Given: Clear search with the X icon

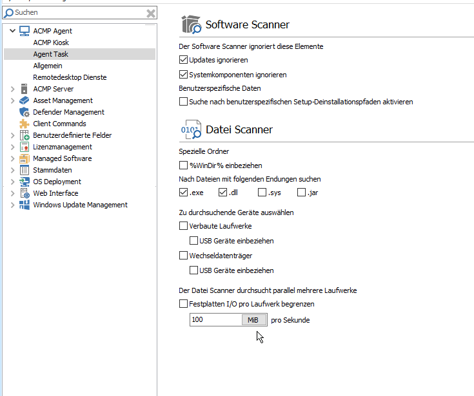Looking at the screenshot, I should pyautogui.click(x=150, y=13).
